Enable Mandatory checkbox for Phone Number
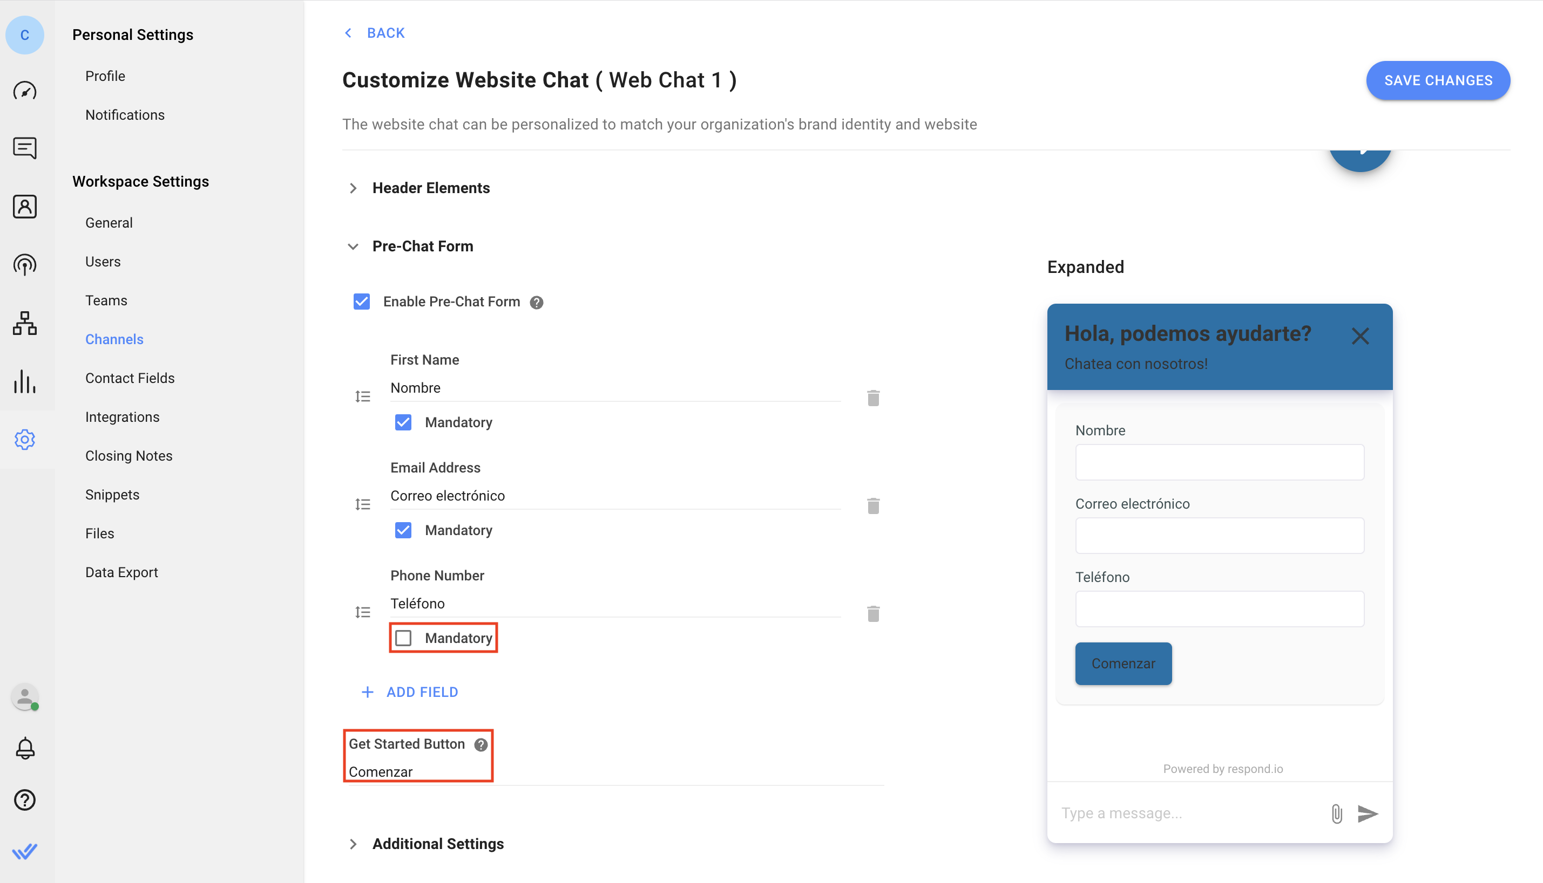This screenshot has height=883, width=1543. (x=404, y=636)
